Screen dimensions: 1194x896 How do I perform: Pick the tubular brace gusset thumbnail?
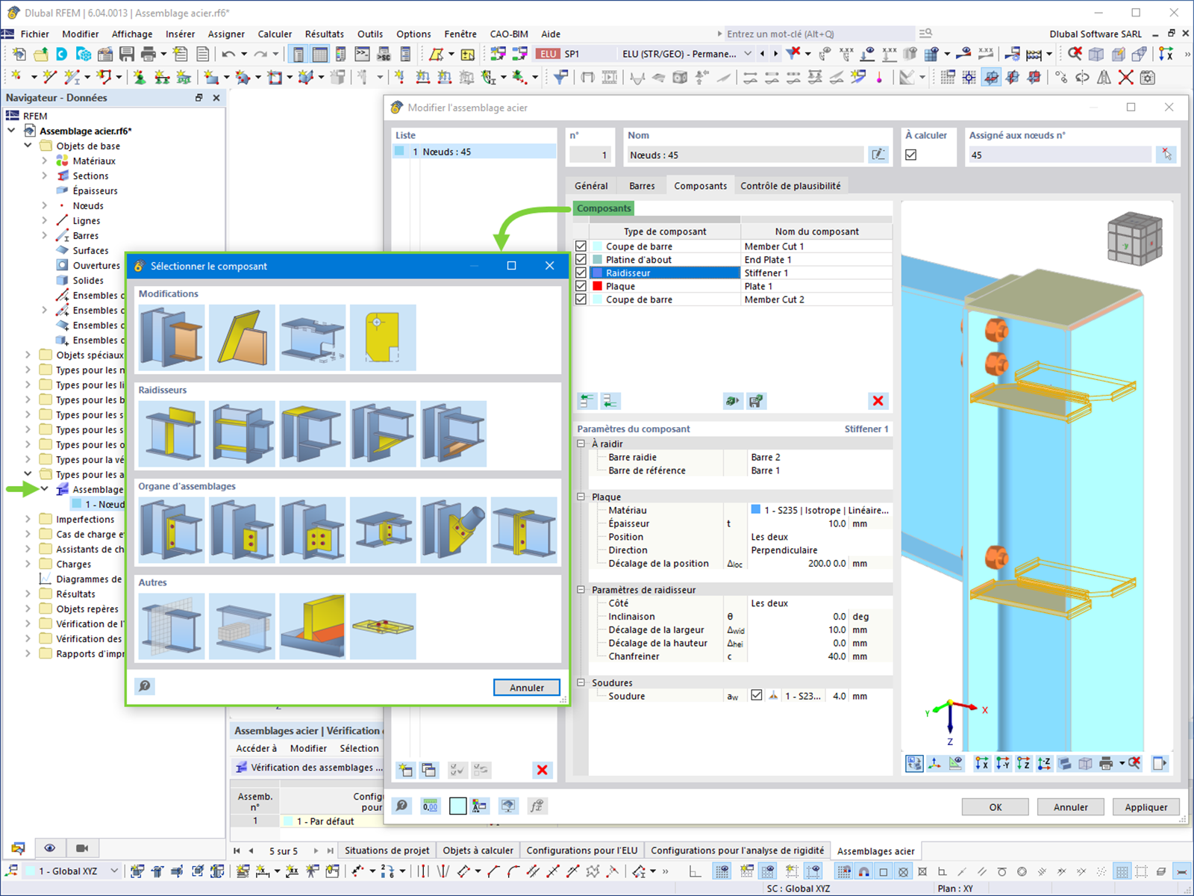454,530
